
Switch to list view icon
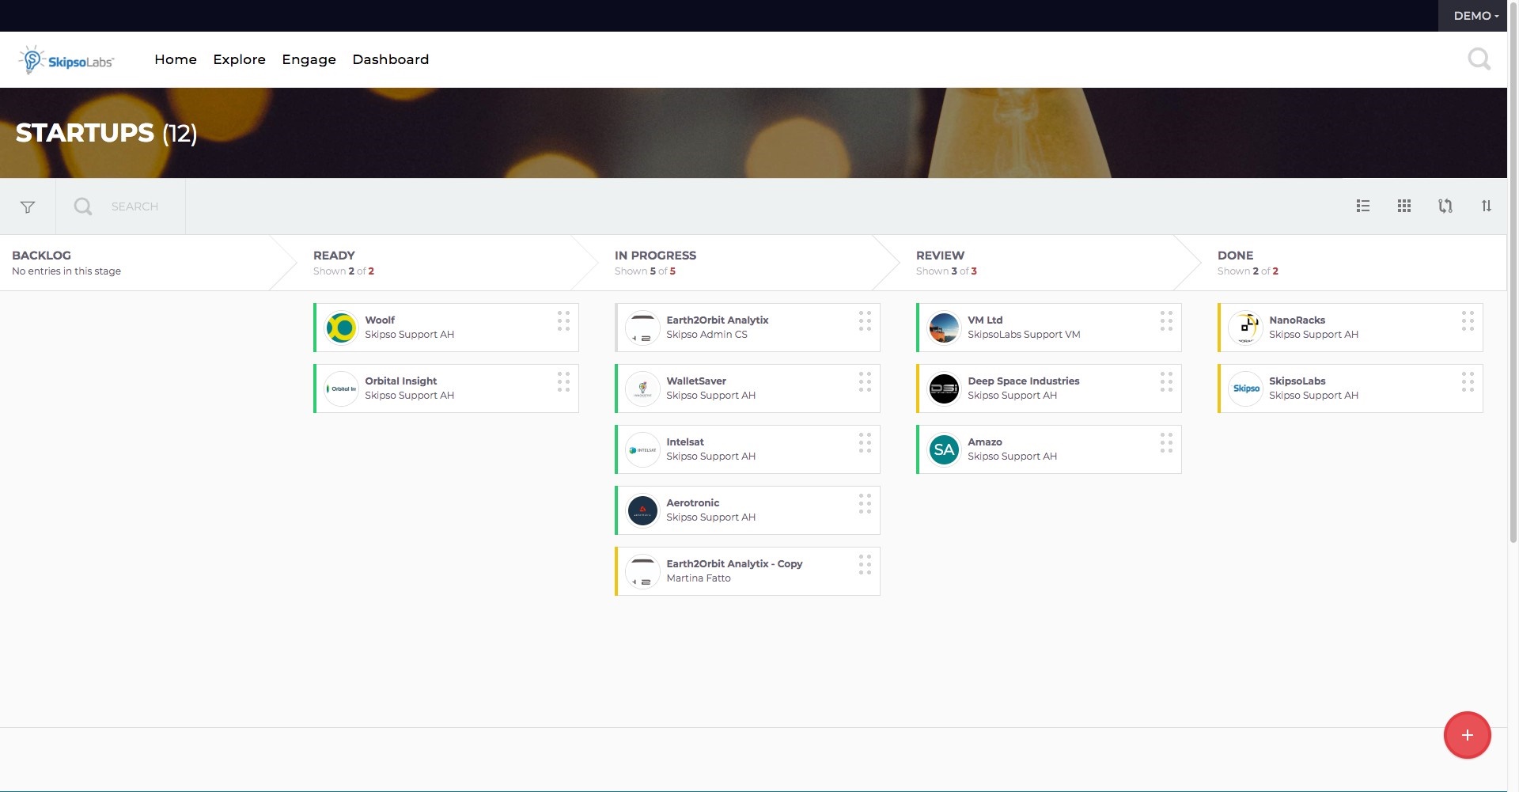(x=1363, y=206)
